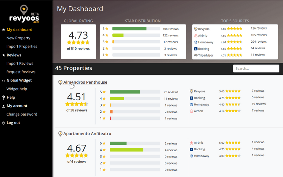Click Airbnb icon in Almendros Penthouse sources
The width and height of the screenshot is (283, 177).
pyautogui.click(x=191, y=111)
